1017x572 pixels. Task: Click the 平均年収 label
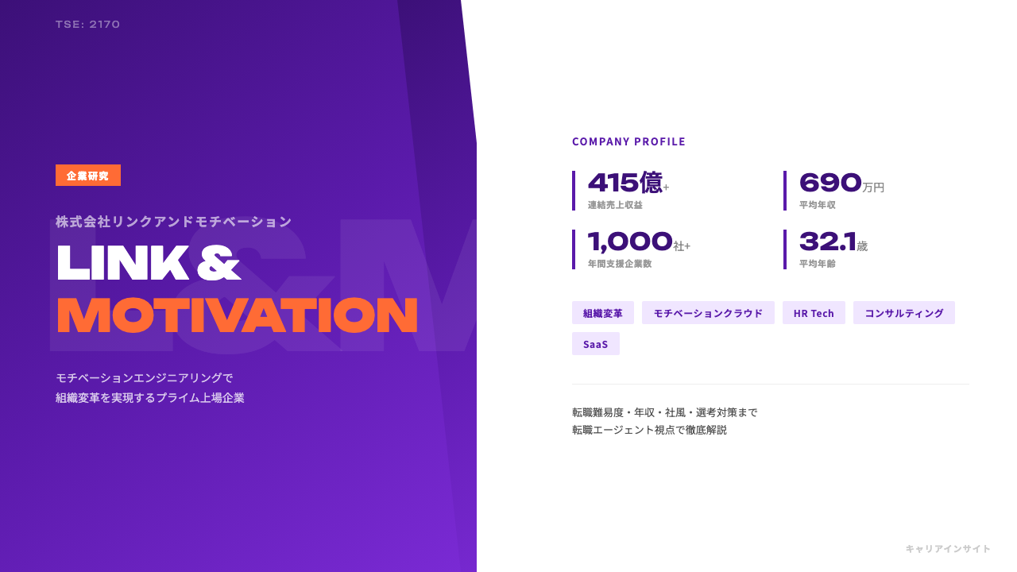coord(818,205)
